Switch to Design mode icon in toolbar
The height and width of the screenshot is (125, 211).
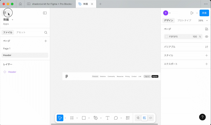(x=144, y=118)
